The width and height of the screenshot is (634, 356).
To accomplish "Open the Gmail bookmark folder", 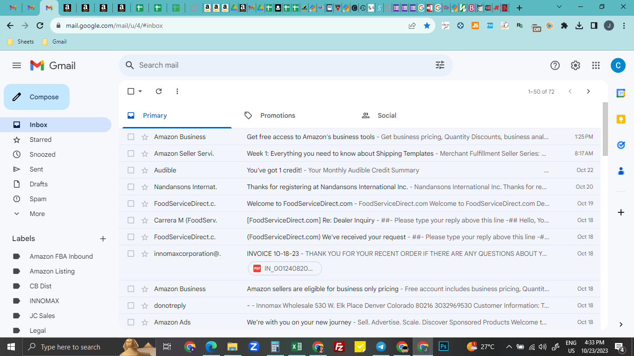I will (x=54, y=42).
